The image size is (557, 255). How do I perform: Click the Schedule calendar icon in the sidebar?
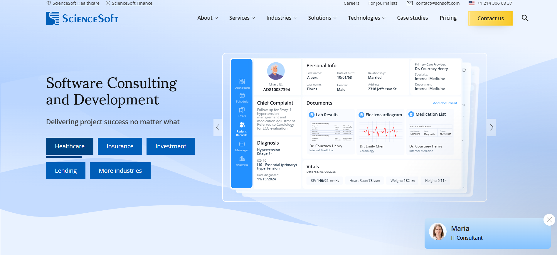coord(242,95)
